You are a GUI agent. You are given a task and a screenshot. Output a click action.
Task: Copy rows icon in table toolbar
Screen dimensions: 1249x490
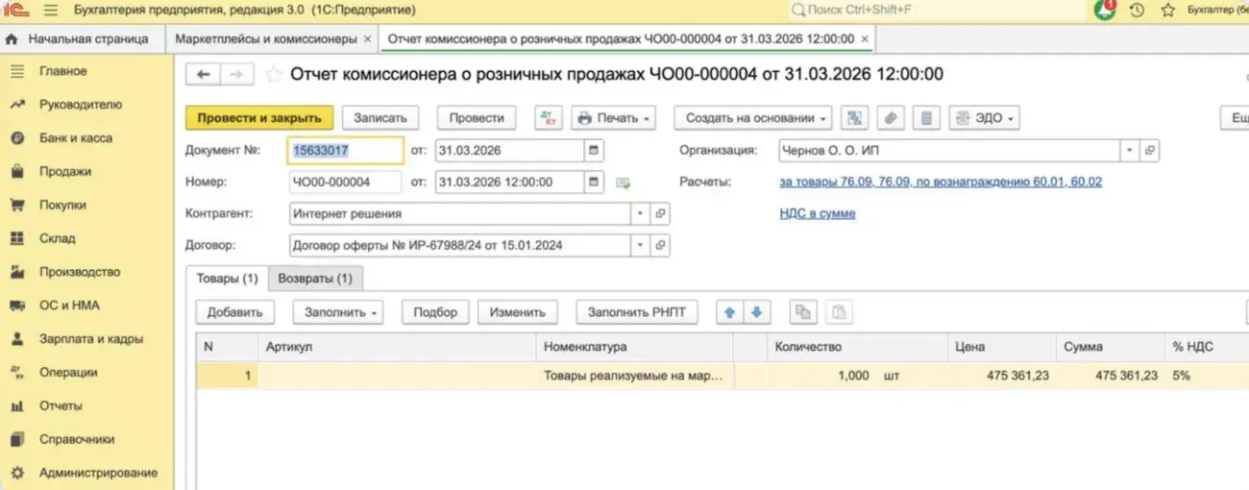click(x=802, y=311)
